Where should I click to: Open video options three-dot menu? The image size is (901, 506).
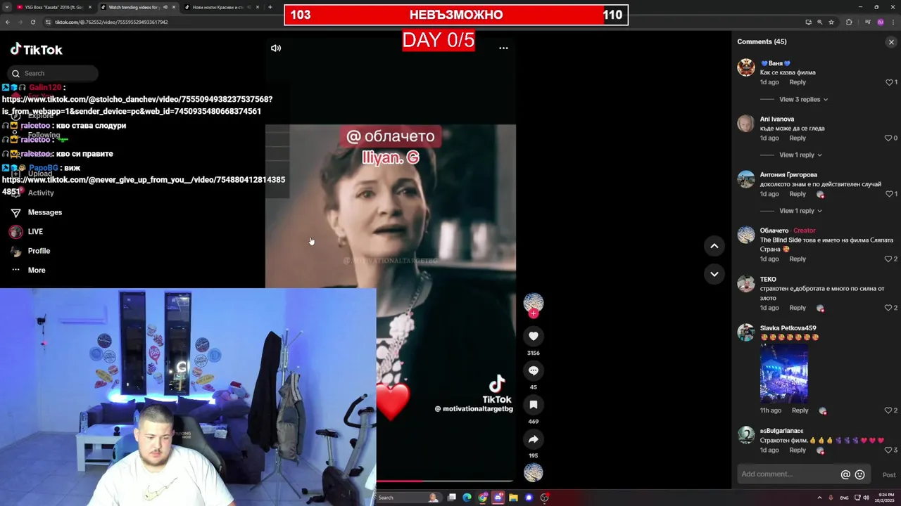503,48
